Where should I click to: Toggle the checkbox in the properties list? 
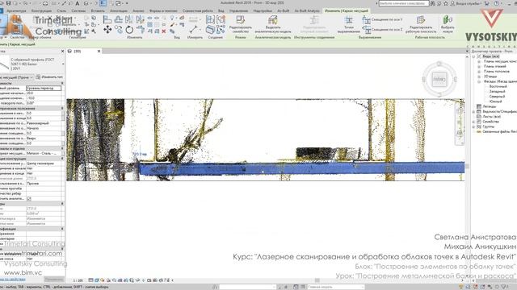pyautogui.click(x=29, y=199)
